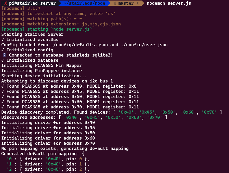Click 'Initializing PinMapper instance' line

[x=42, y=71]
